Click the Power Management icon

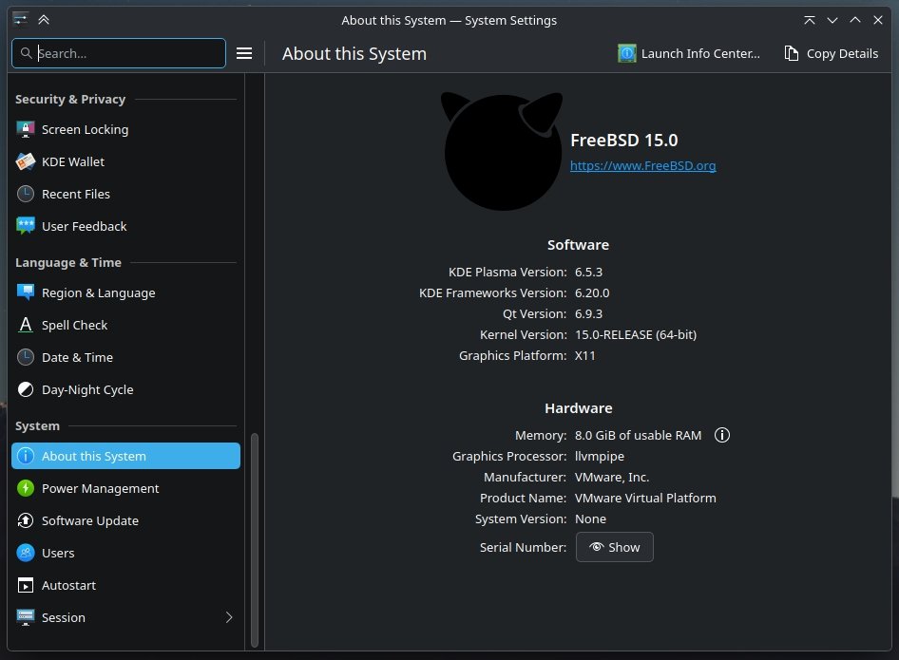pos(26,488)
